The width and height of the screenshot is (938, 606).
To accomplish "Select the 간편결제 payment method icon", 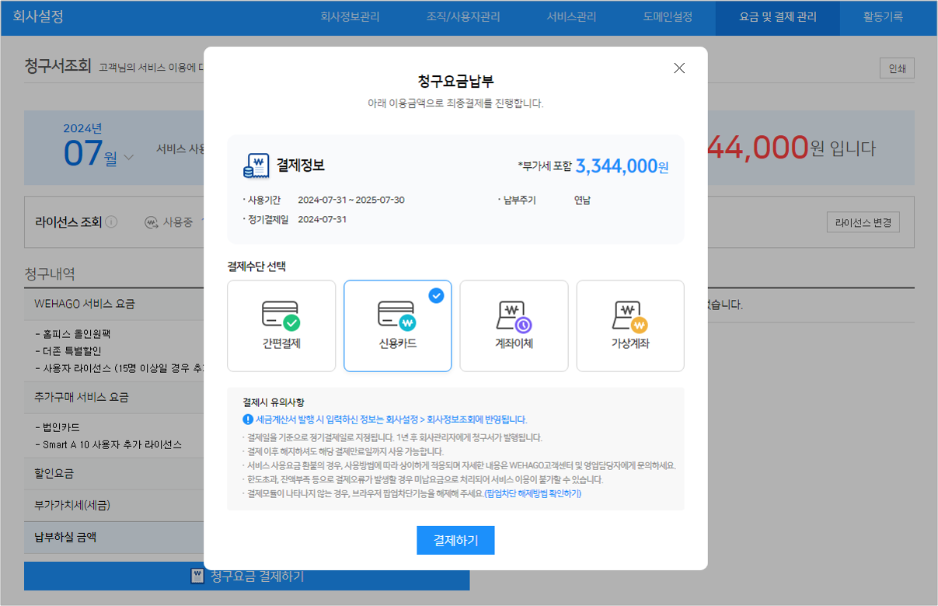I will (x=281, y=314).
